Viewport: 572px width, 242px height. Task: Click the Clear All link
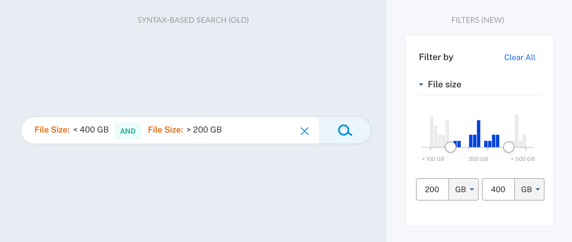[x=520, y=57]
